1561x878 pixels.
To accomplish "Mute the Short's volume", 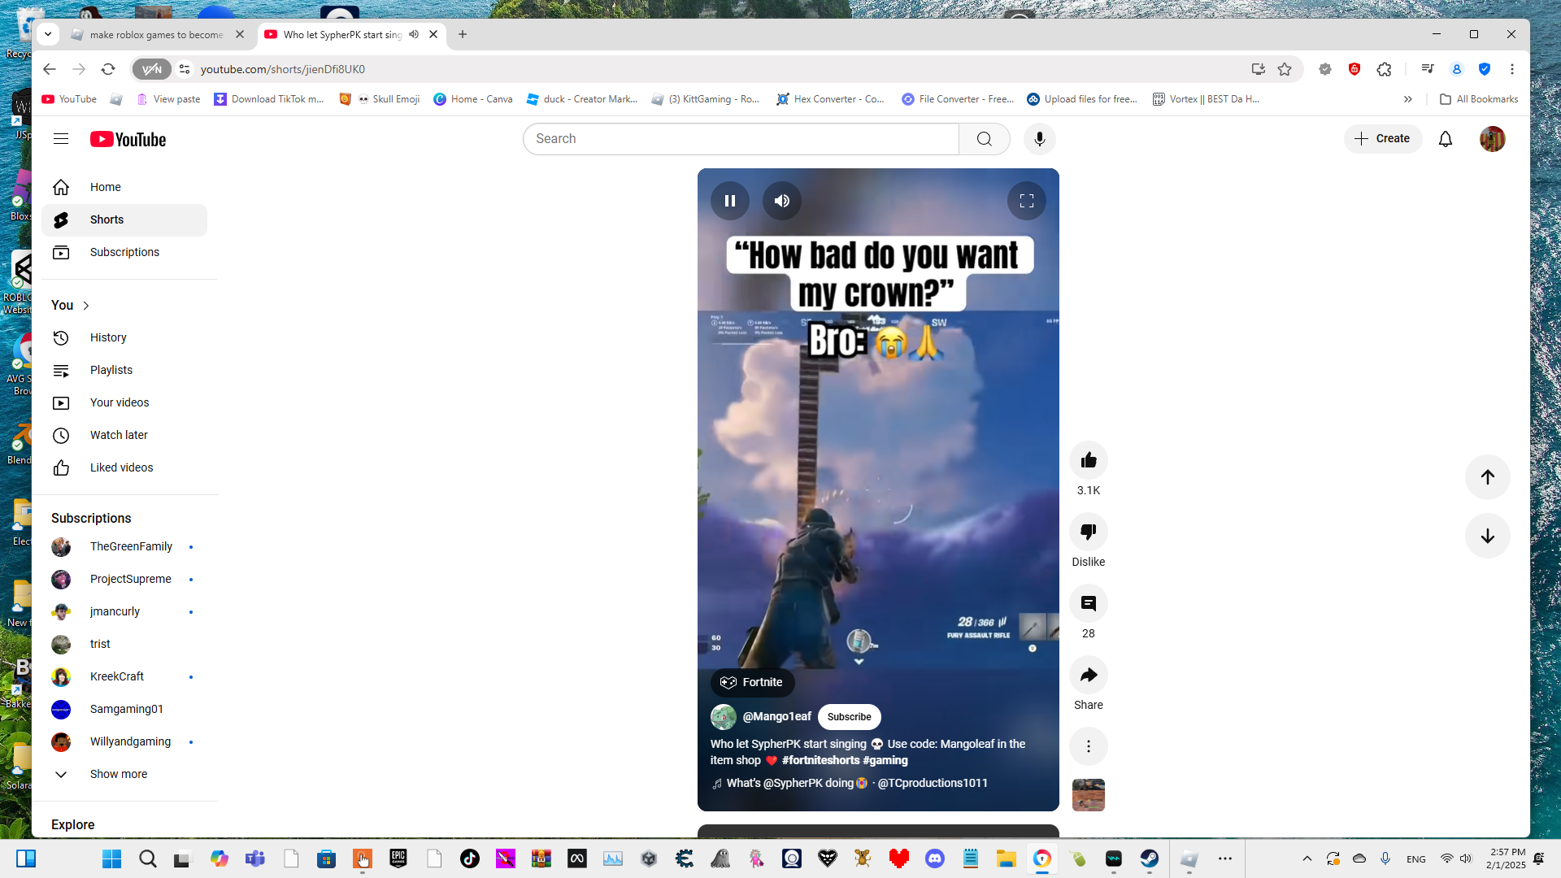I will coord(781,201).
